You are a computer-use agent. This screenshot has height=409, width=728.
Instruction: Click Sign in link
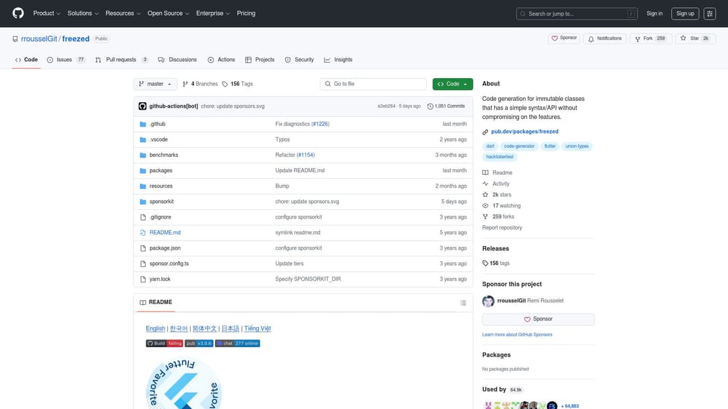tap(654, 13)
